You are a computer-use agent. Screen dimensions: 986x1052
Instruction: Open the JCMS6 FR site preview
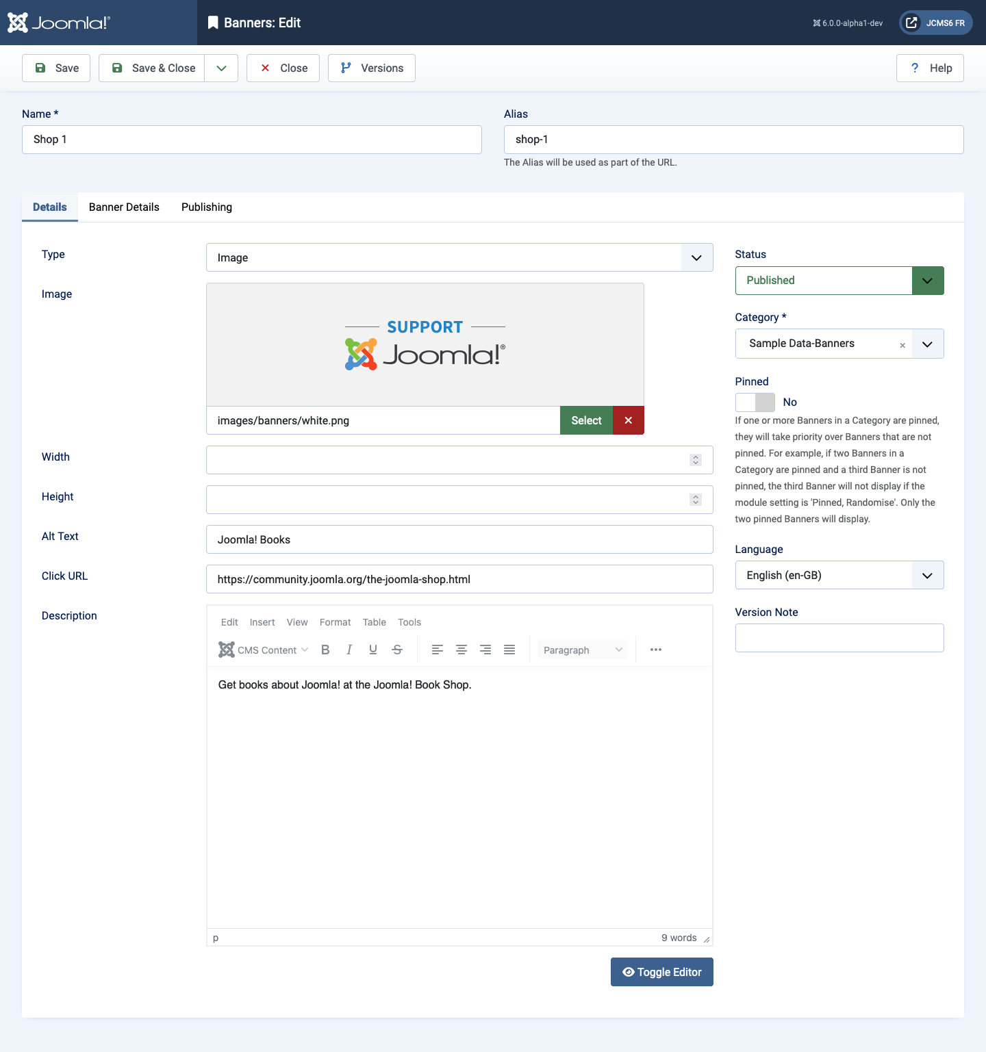(x=936, y=23)
